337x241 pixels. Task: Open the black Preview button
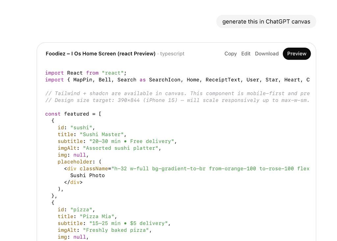[297, 54]
